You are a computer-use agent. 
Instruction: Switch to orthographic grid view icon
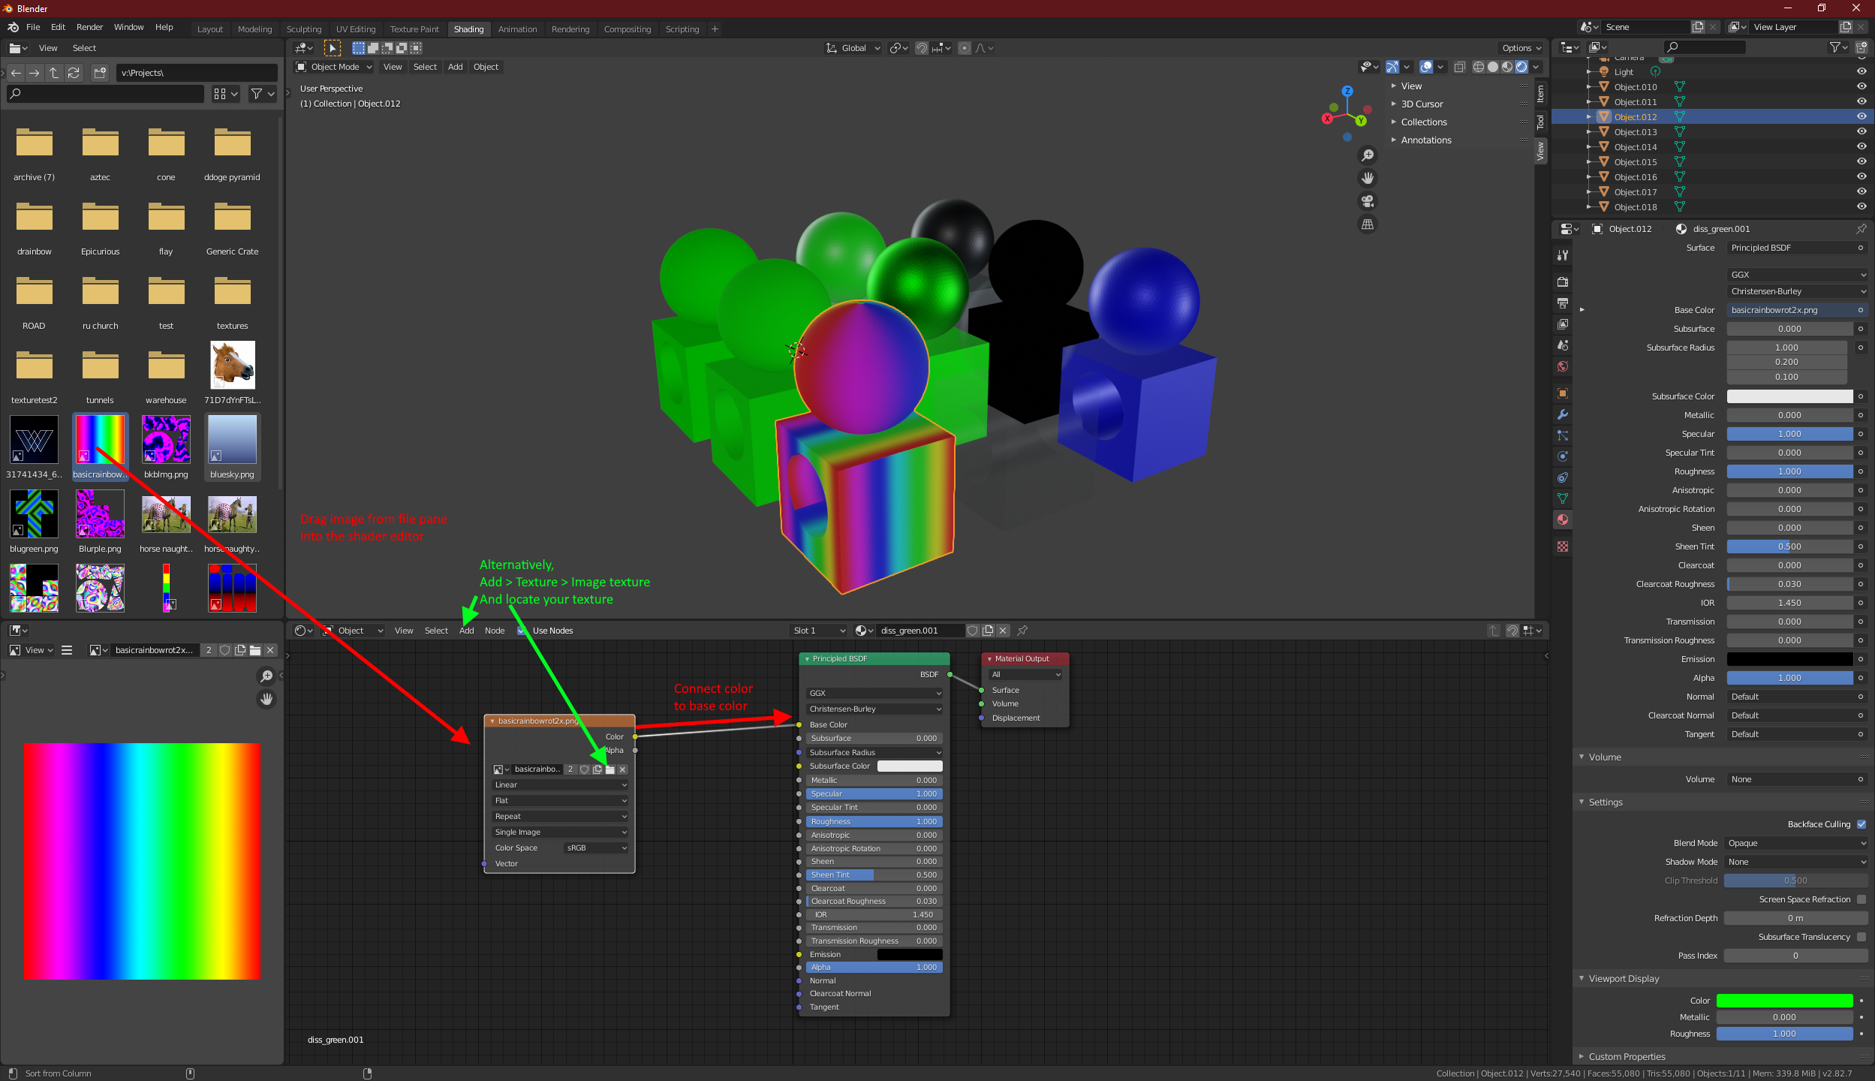tap(1368, 224)
